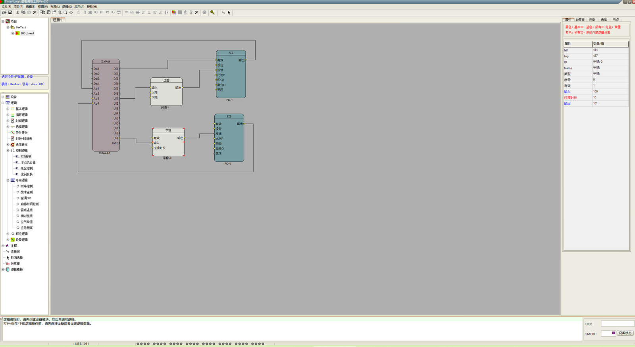
Task: Click the four-arrow pan icon
Action: [71, 12]
